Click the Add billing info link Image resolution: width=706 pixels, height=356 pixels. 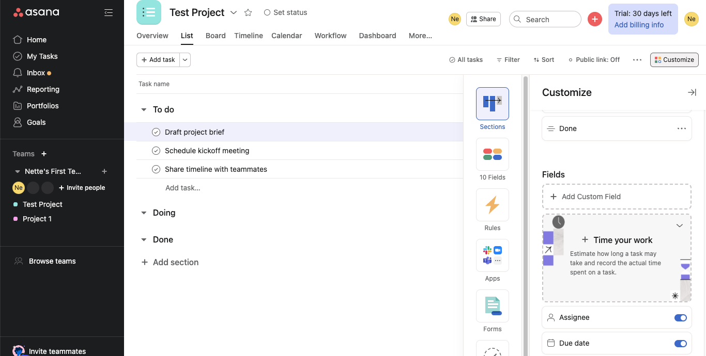coord(639,25)
